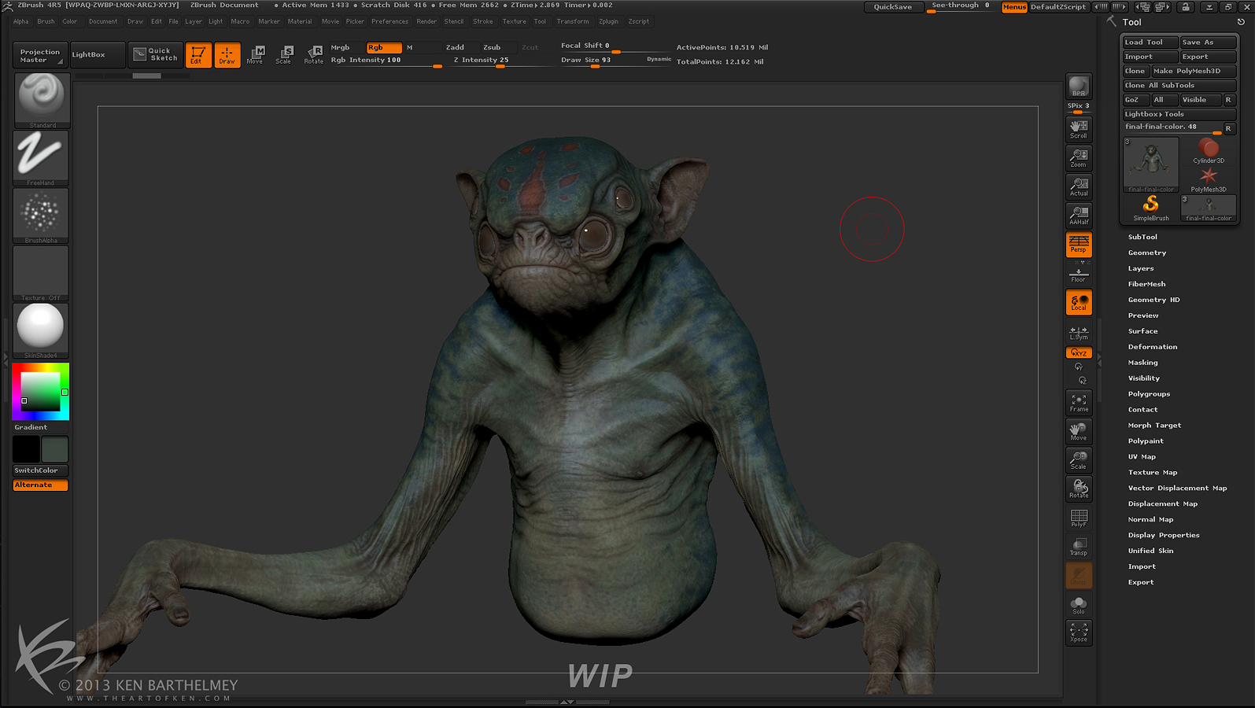This screenshot has width=1255, height=708.
Task: Click the Zoom canvas icon
Action: tap(1079, 158)
